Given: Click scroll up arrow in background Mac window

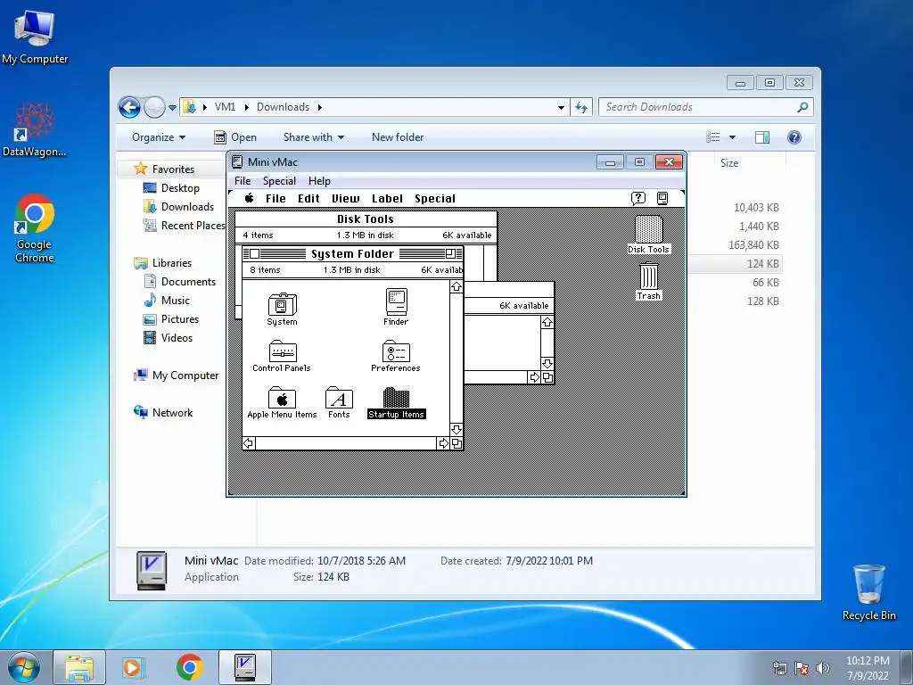Looking at the screenshot, I should [x=547, y=322].
